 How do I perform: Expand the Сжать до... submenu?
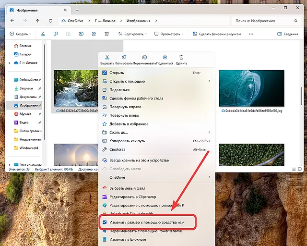click(x=209, y=133)
